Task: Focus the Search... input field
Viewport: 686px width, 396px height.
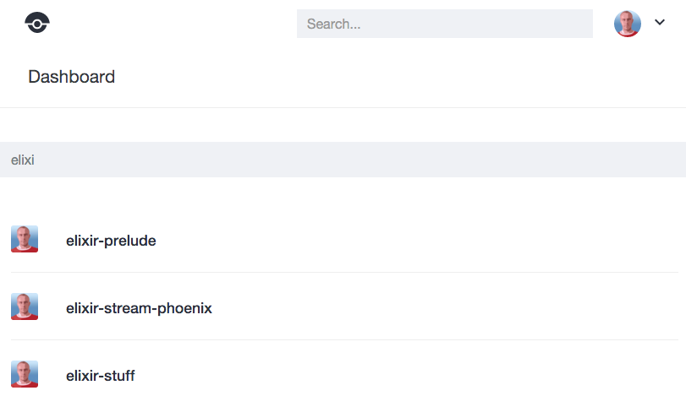Action: click(x=444, y=24)
